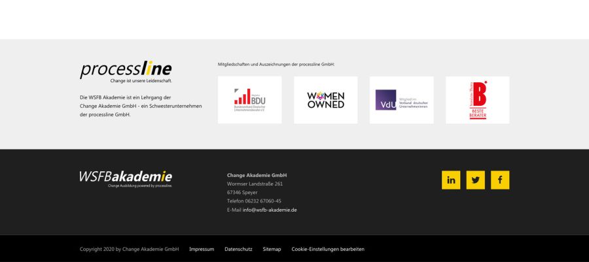Click the 'Change Ausbildung powered by processline.' tagline
The height and width of the screenshot is (262, 589).
coord(140,186)
